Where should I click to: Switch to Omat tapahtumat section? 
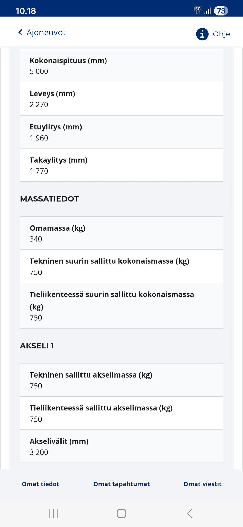pos(121,484)
